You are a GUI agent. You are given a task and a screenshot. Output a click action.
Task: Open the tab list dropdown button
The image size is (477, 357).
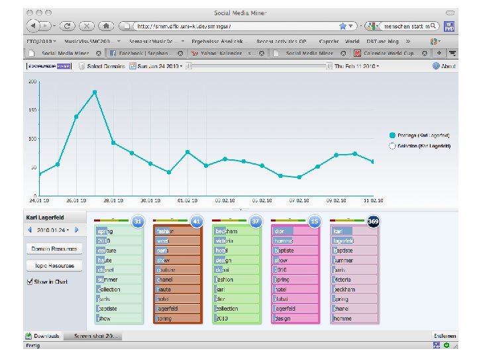point(452,53)
